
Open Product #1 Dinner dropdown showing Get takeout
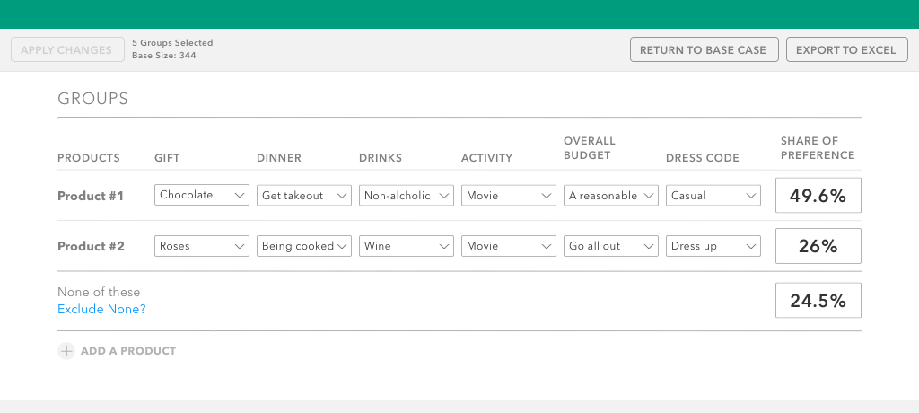(303, 196)
